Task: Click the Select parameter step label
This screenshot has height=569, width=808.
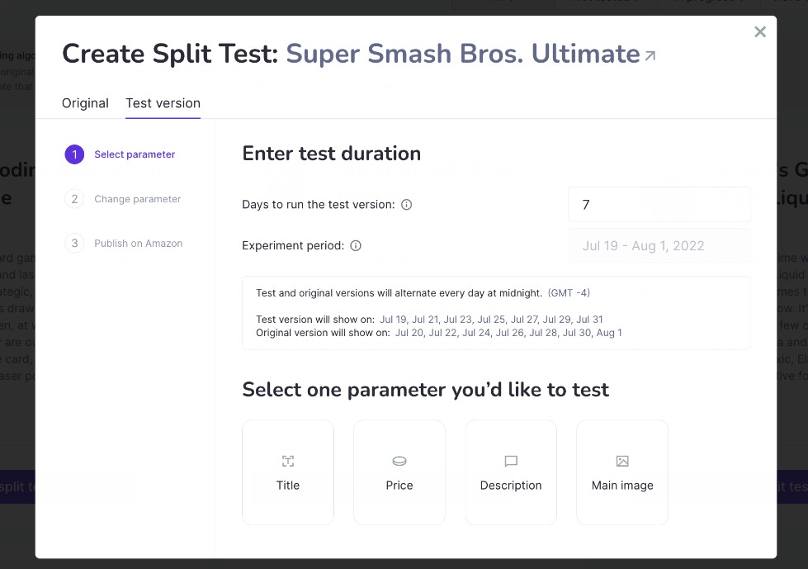Action: pos(135,154)
